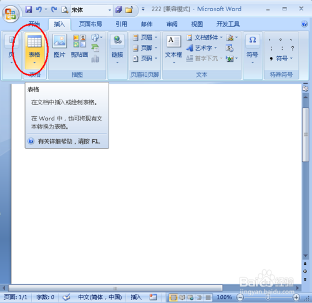Switch to the 视图 tab
This screenshot has width=312, height=303.
(197, 24)
